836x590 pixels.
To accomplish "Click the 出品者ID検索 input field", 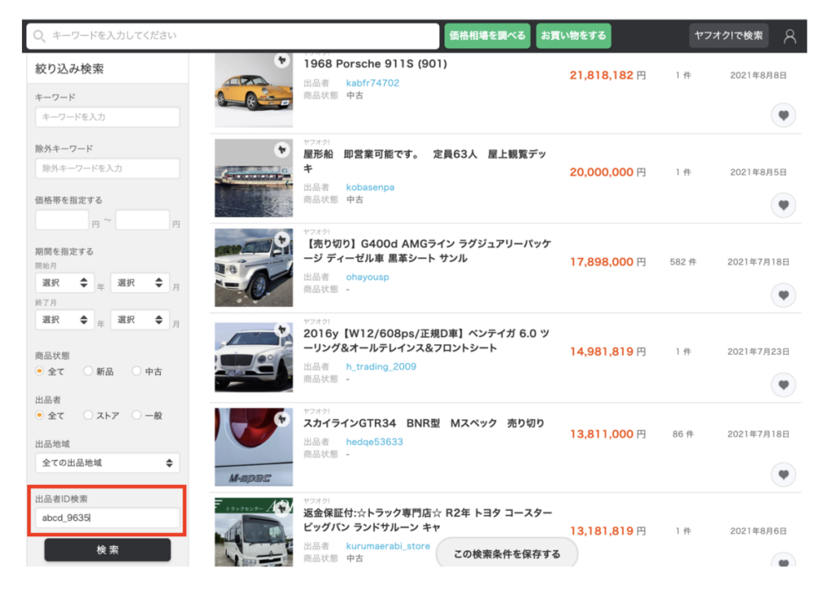I will point(107,518).
